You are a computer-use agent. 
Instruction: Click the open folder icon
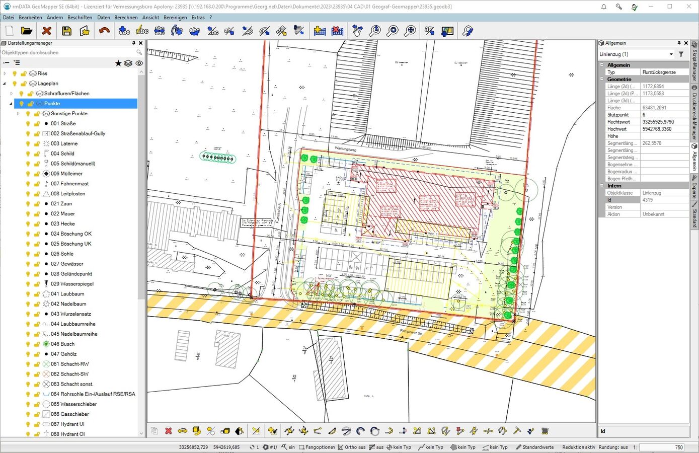27,31
